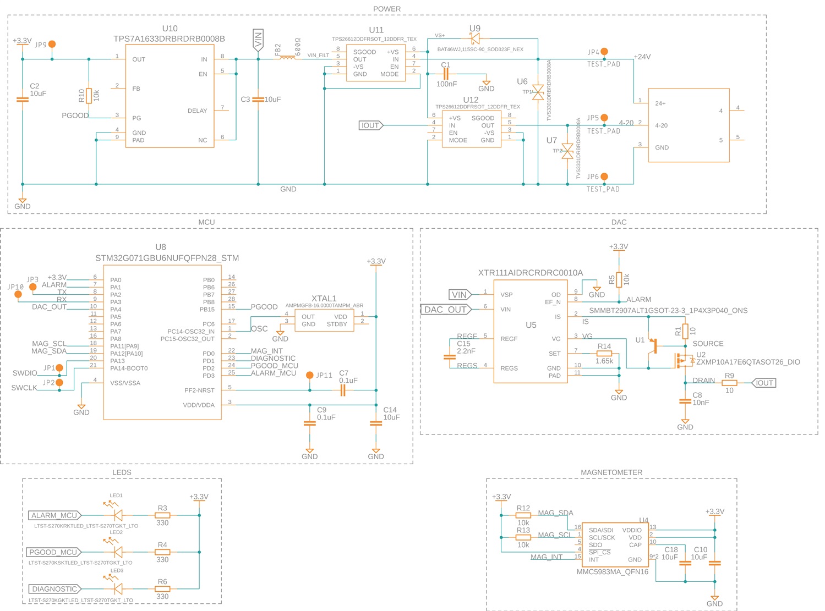Select the IOUT net flag in POWER block

pos(371,125)
